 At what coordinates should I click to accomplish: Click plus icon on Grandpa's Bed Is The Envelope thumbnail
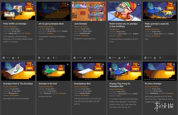pyautogui.click(x=33, y=64)
